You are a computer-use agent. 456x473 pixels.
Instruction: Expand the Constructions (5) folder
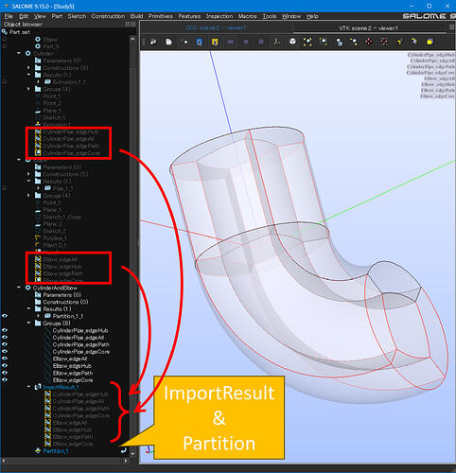pyautogui.click(x=28, y=174)
